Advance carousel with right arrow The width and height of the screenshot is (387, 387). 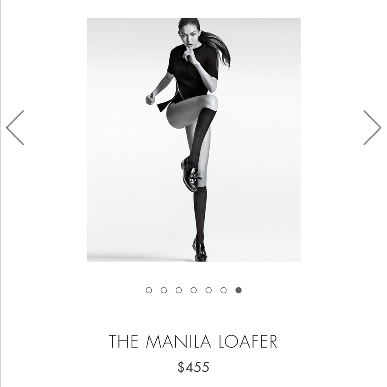372,127
